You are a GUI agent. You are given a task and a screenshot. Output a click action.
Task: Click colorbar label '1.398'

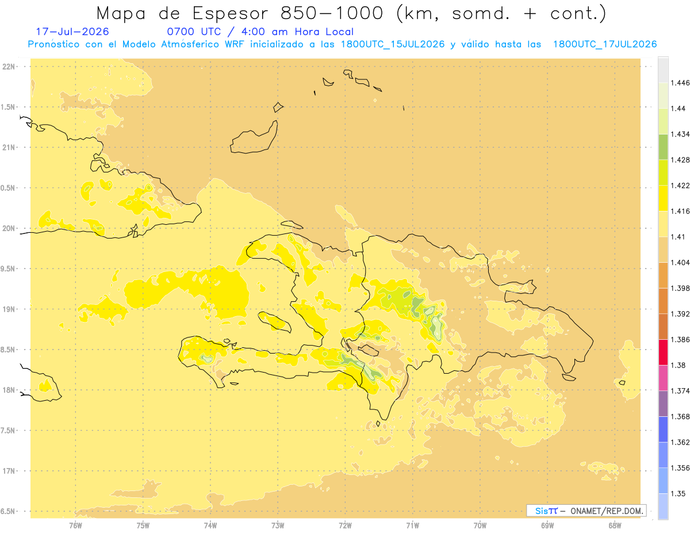click(681, 288)
